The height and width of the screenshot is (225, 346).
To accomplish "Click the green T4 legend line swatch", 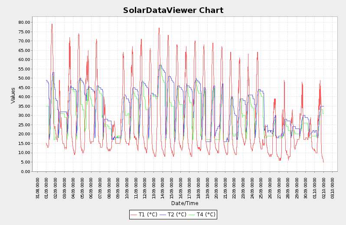I will pyautogui.click(x=192, y=215).
